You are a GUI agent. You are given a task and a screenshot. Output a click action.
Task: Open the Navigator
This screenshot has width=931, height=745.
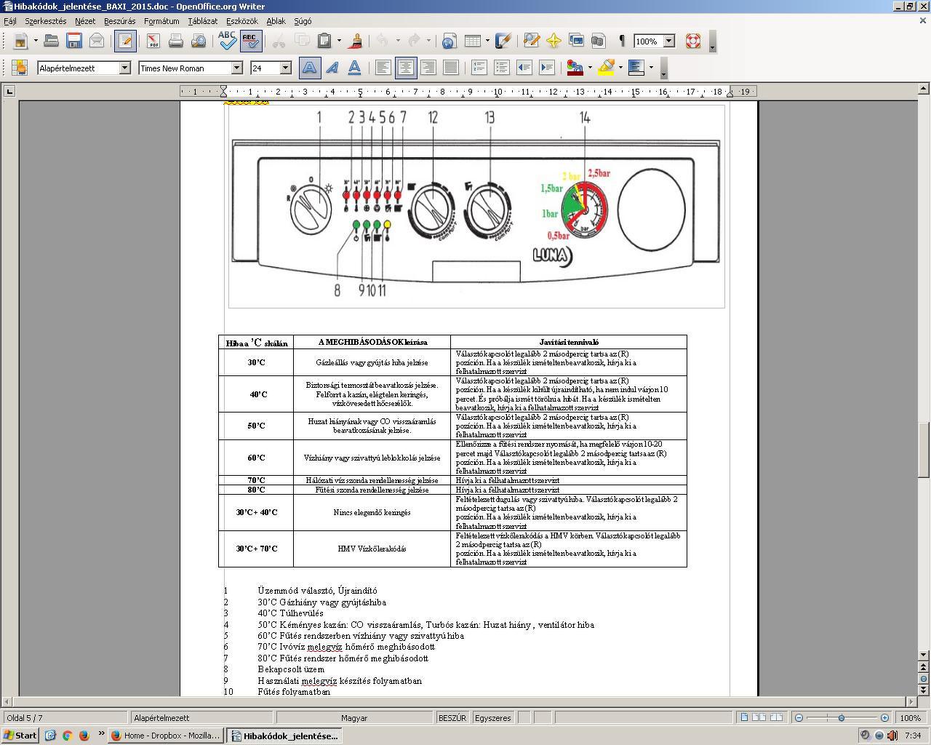tap(554, 41)
